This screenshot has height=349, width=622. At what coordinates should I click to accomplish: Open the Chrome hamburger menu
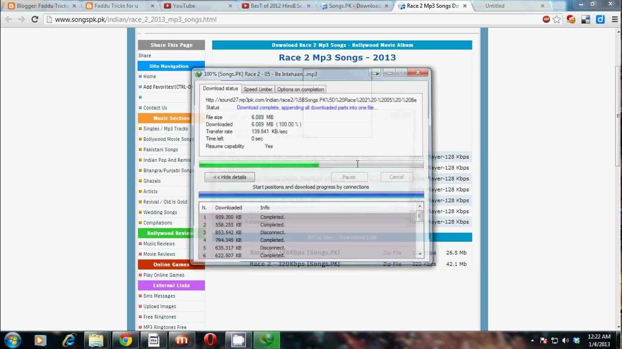(614, 19)
